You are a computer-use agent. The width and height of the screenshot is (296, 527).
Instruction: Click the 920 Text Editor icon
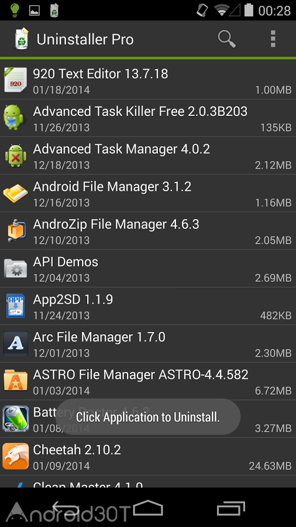click(x=15, y=80)
